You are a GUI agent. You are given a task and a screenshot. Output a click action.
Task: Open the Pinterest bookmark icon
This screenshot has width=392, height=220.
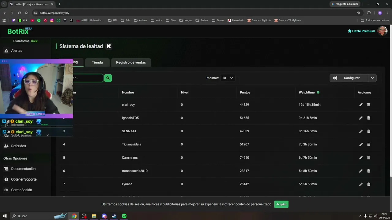45,20
